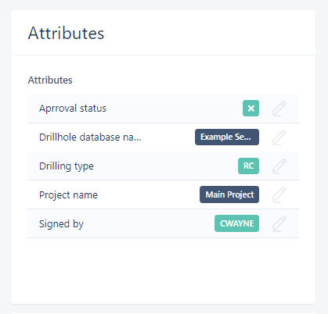Select the Drillhole database na... row label
Screen dimensions: 328x314
pyautogui.click(x=90, y=137)
